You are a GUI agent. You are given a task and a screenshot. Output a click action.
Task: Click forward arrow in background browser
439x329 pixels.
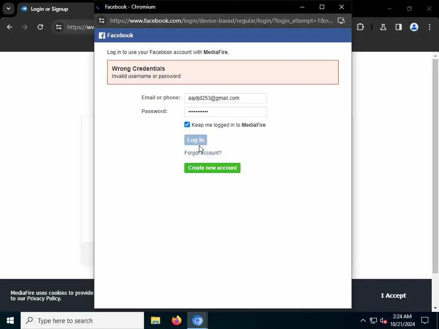[x=24, y=27]
